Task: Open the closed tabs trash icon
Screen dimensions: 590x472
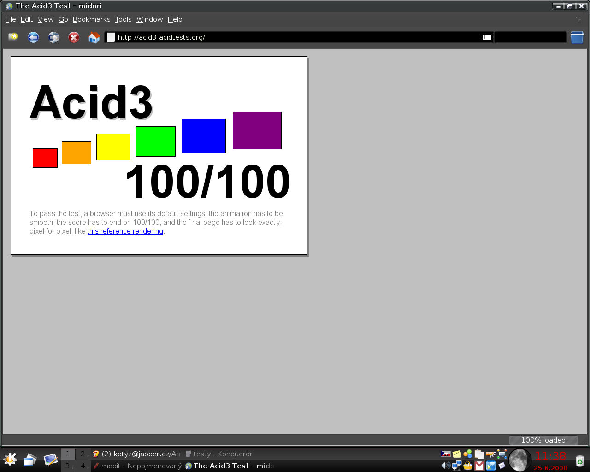Action: tap(577, 37)
